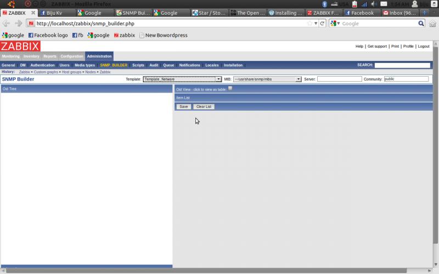The height and width of the screenshot is (274, 439).
Task: Open the volume indicator in top panel
Action: [x=374, y=4]
